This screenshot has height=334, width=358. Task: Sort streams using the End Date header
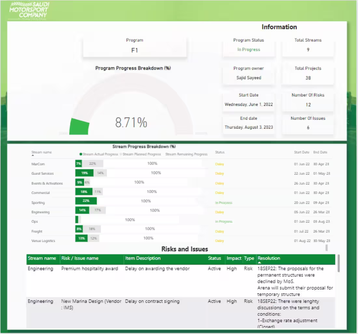(x=320, y=152)
